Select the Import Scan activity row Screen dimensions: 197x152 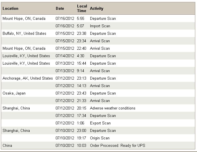(98, 26)
